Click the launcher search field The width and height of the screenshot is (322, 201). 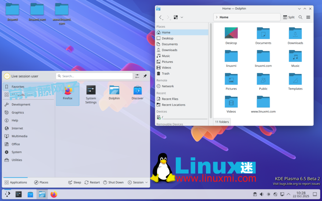pos(94,76)
